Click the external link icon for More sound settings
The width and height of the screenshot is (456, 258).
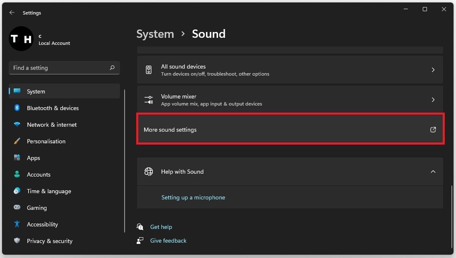(x=433, y=130)
